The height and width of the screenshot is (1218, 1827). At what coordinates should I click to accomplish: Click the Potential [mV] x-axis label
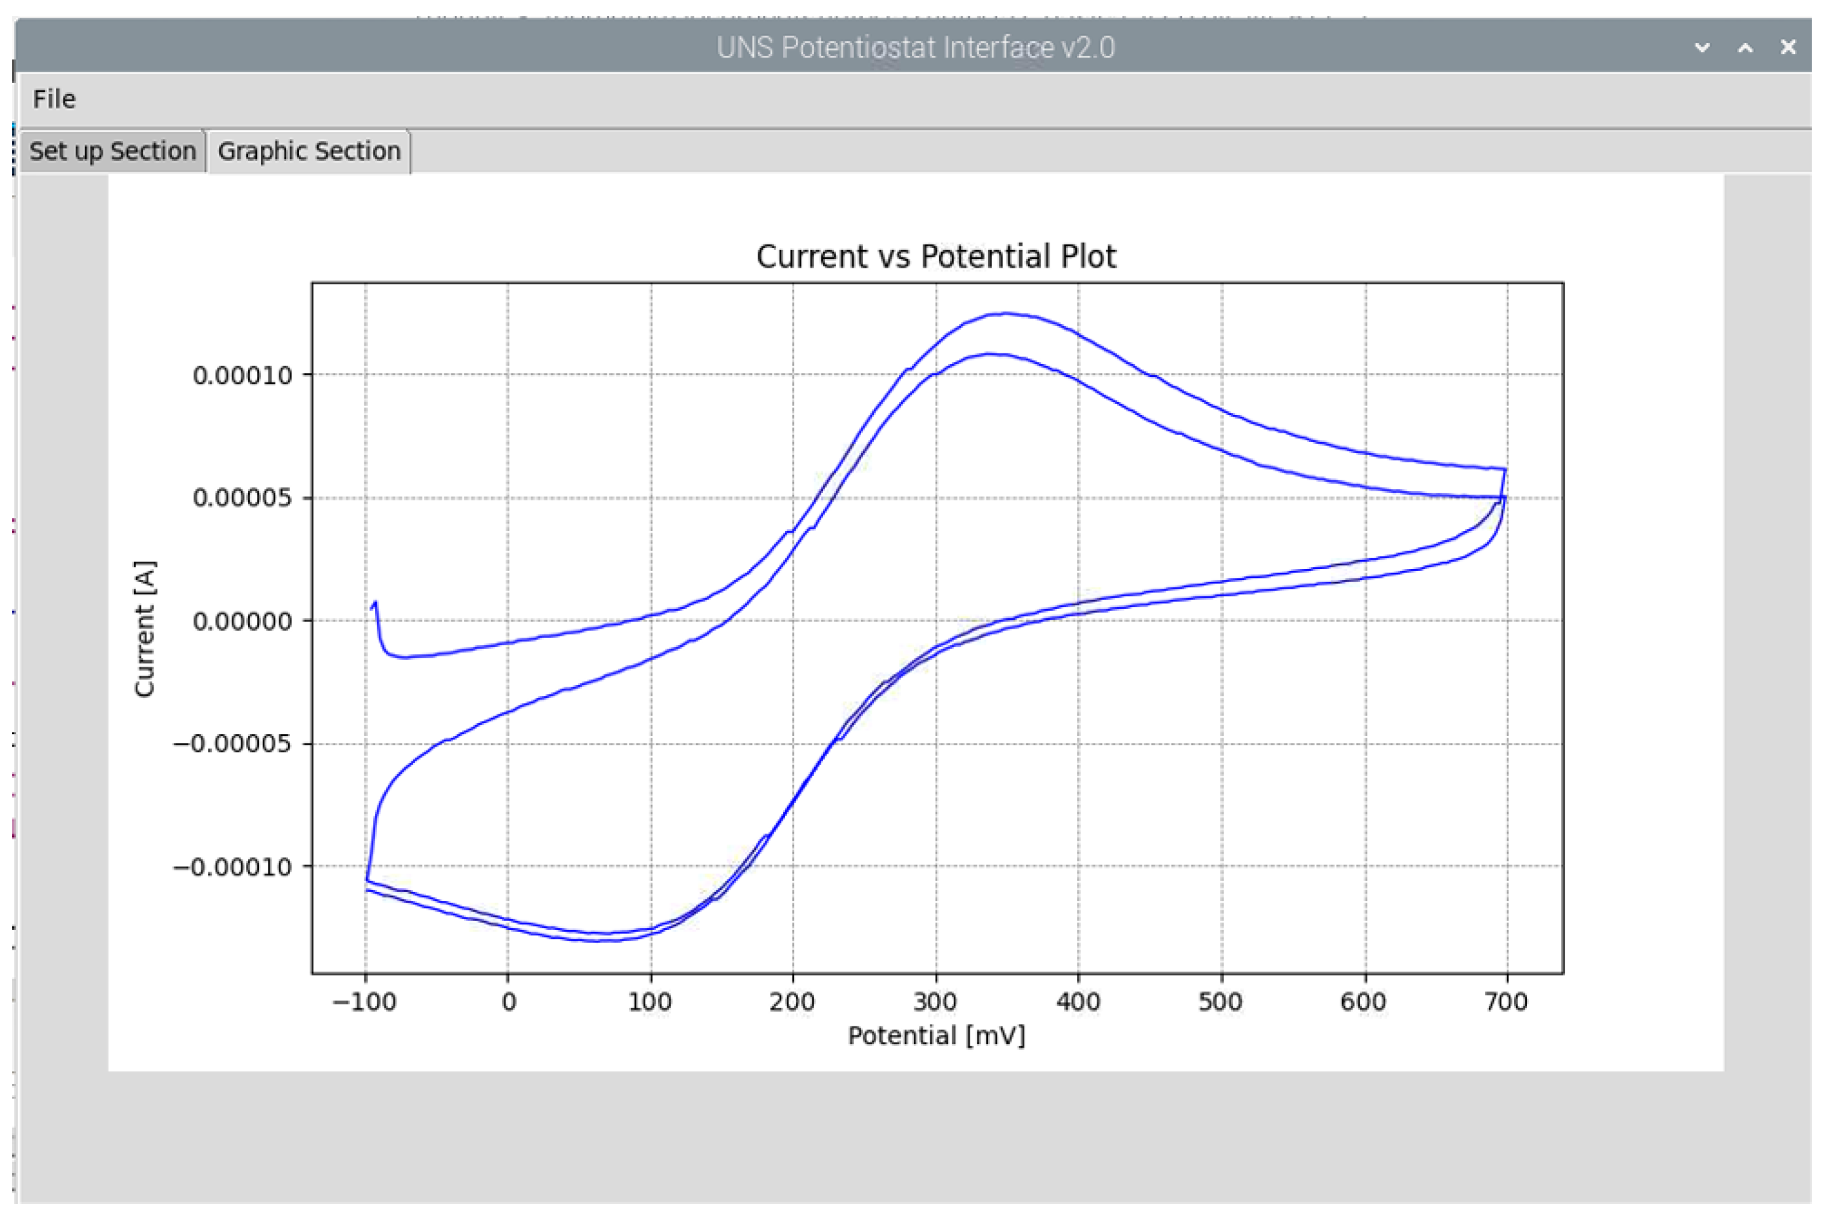click(935, 1035)
